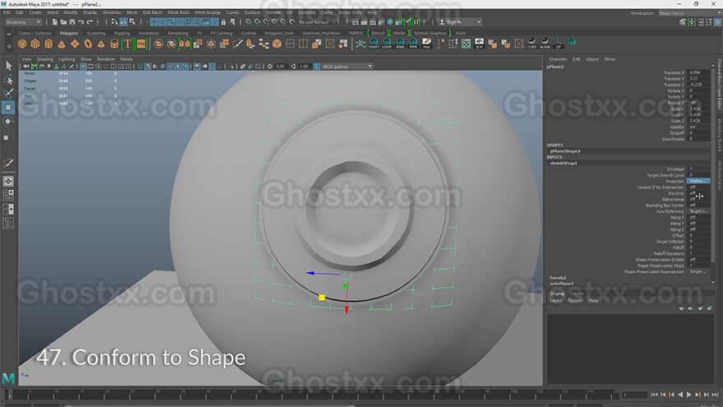This screenshot has height=407, width=723.
Task: Click the polygon Type (T) tool icon
Action: point(127,44)
